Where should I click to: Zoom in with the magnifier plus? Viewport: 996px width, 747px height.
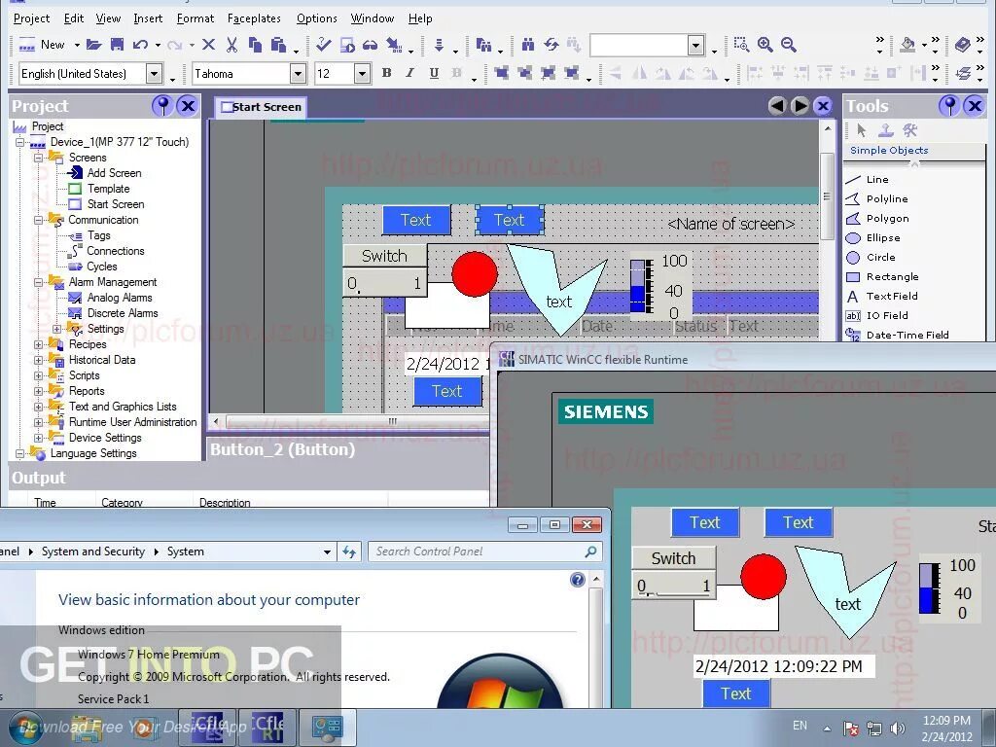(x=765, y=45)
